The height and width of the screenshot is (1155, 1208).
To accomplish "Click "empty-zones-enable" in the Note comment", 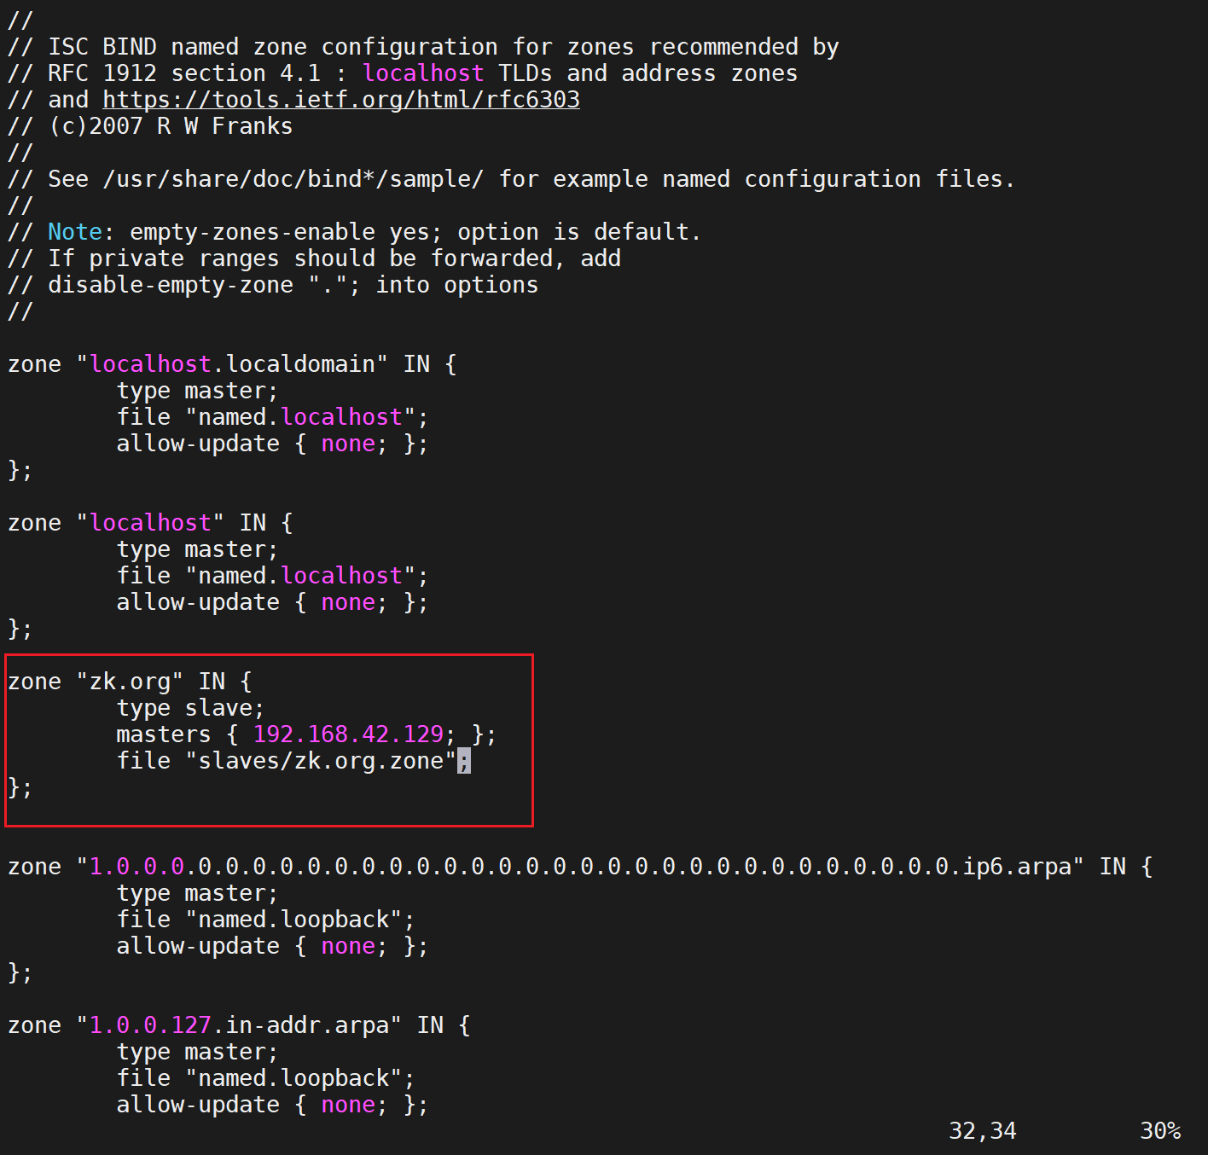I will pyautogui.click(x=253, y=232).
